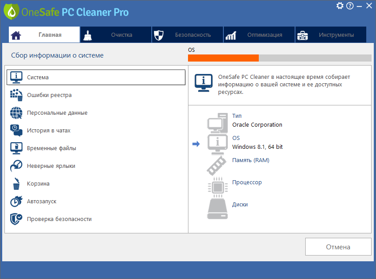Click the Сбор информации о системе heading
This screenshot has height=279, width=376.
click(58, 55)
